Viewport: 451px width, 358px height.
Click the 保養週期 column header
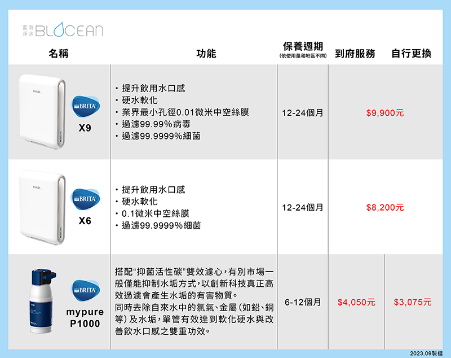pos(303,46)
